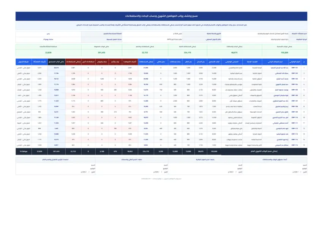
Task: Click '201,453' in the dark totals row
Action: tap(56, 151)
